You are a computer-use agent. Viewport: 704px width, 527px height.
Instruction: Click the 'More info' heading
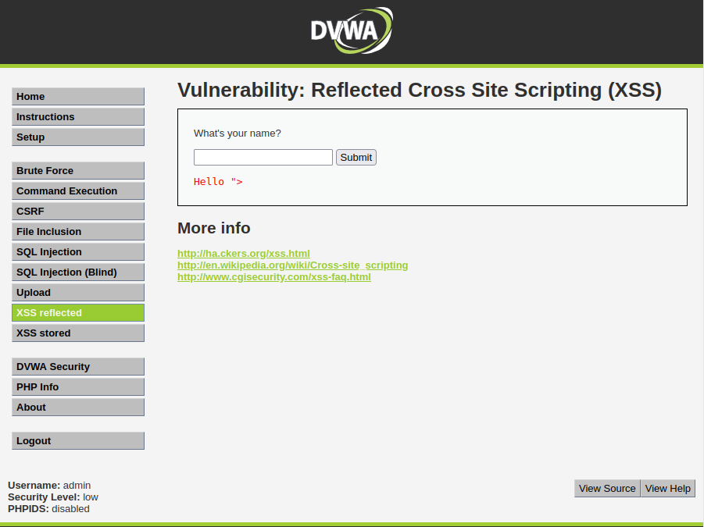click(214, 228)
